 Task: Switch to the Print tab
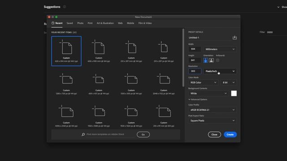[x=90, y=23]
